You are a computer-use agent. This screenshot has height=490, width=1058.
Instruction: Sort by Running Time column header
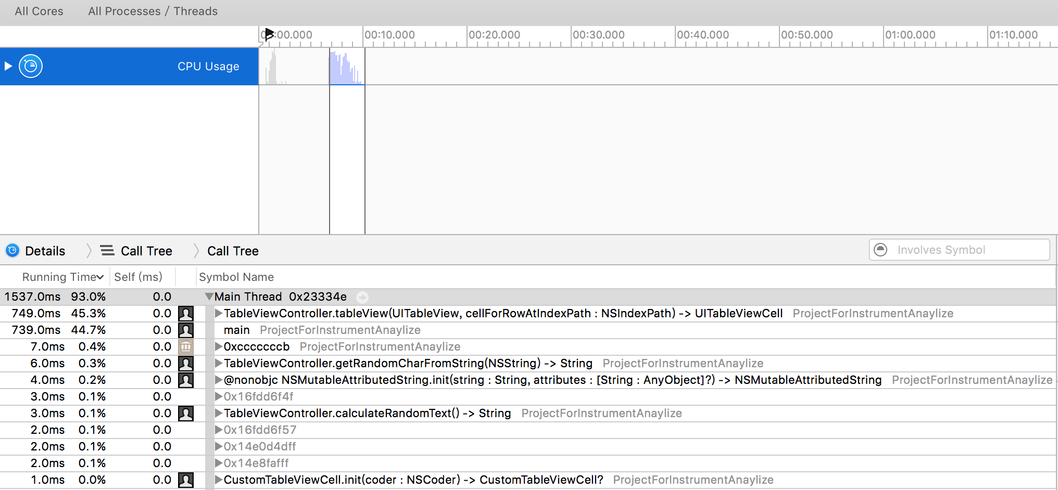(62, 277)
